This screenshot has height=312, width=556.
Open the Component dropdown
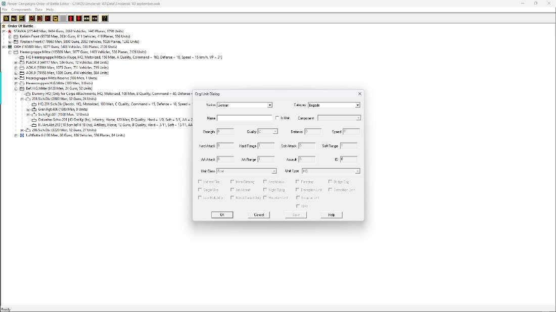339,118
